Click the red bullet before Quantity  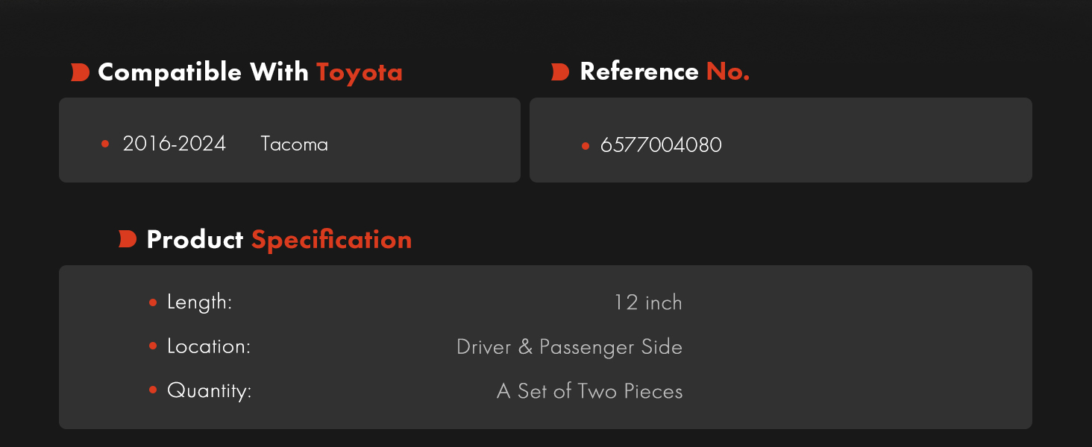[153, 390]
